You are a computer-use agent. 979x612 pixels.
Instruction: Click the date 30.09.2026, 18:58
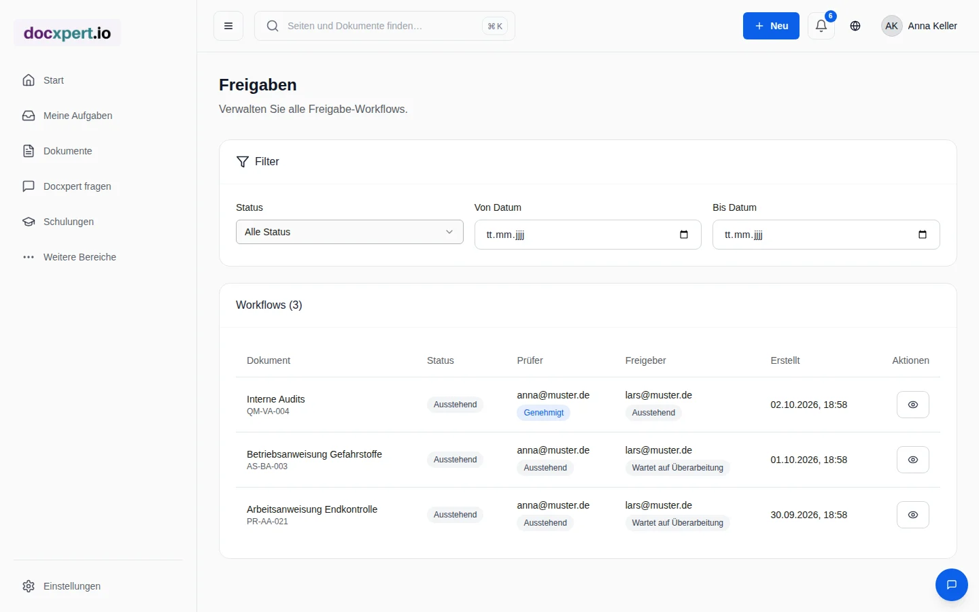[x=808, y=515]
